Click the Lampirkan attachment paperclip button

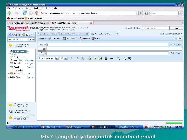tap(55, 38)
